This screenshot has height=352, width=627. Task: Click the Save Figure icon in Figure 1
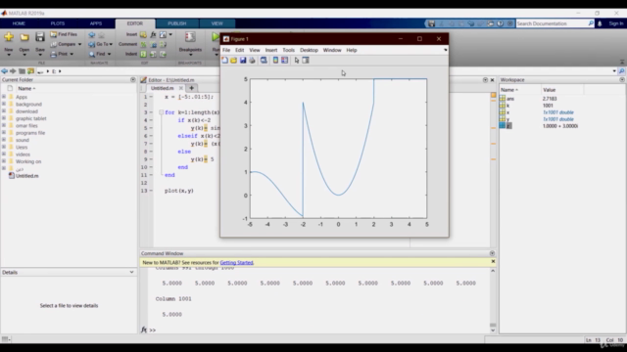pos(243,61)
